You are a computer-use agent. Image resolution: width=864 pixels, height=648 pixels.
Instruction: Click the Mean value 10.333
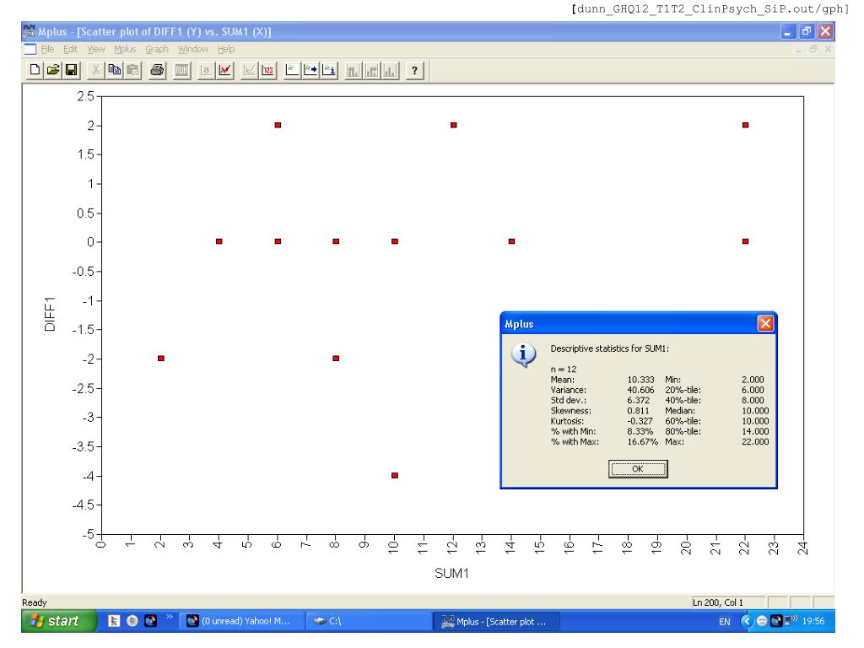tap(641, 380)
